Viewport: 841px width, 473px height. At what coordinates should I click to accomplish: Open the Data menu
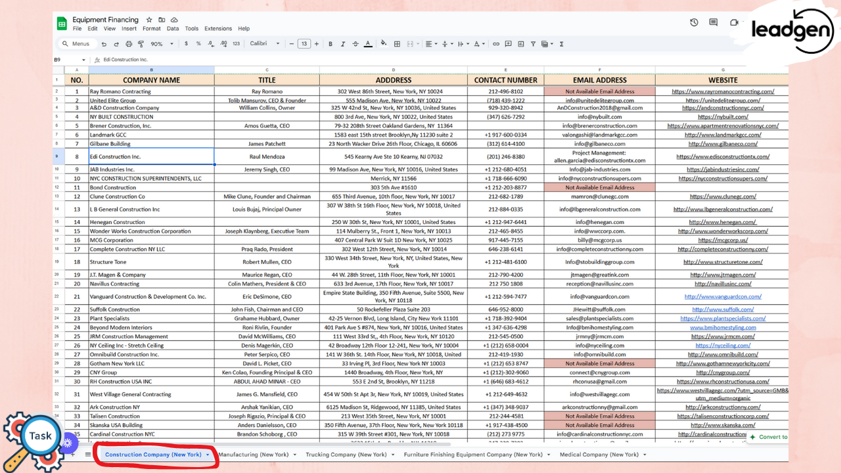point(173,29)
